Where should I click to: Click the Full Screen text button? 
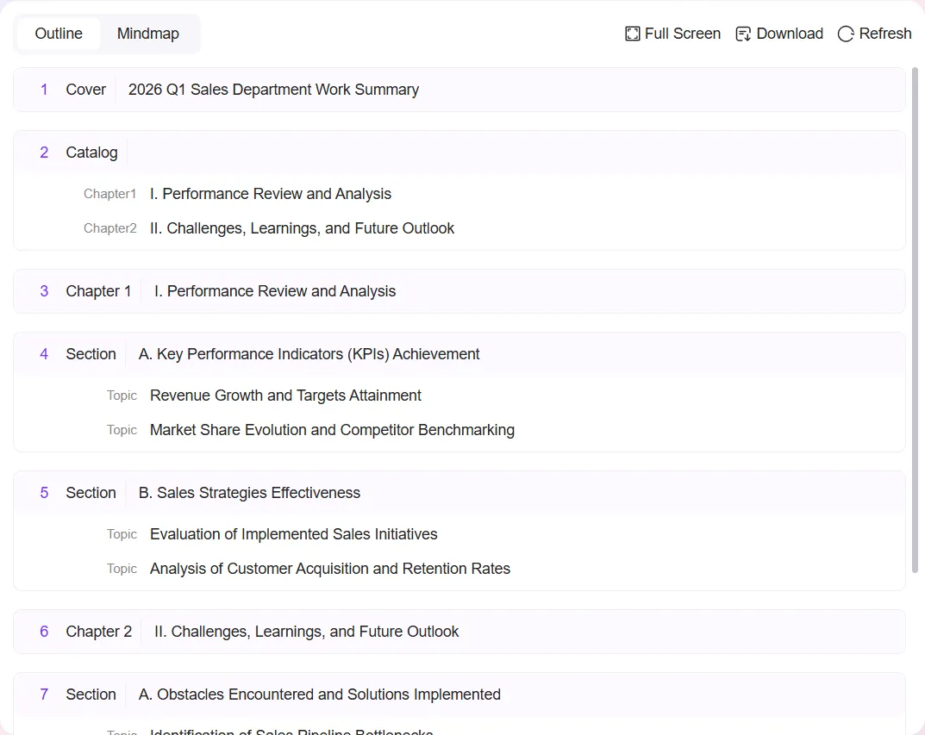(682, 34)
